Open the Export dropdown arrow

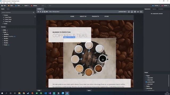(29, 6)
